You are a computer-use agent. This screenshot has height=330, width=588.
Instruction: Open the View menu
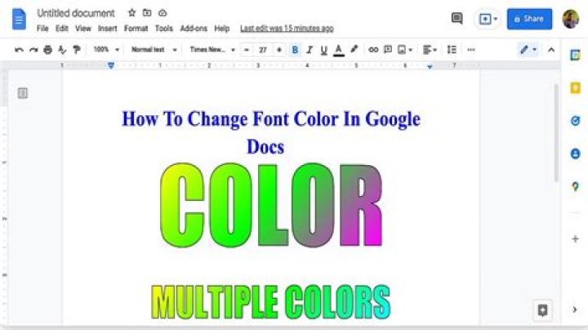[x=83, y=29]
